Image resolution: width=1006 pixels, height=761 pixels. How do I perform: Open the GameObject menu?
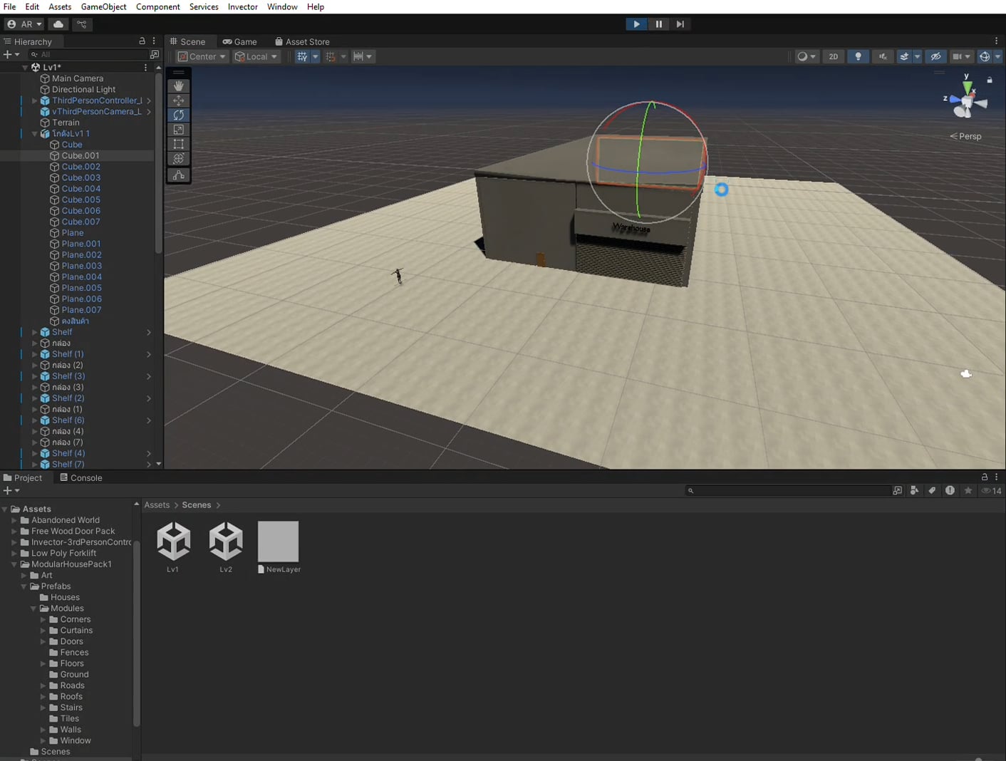click(x=103, y=6)
